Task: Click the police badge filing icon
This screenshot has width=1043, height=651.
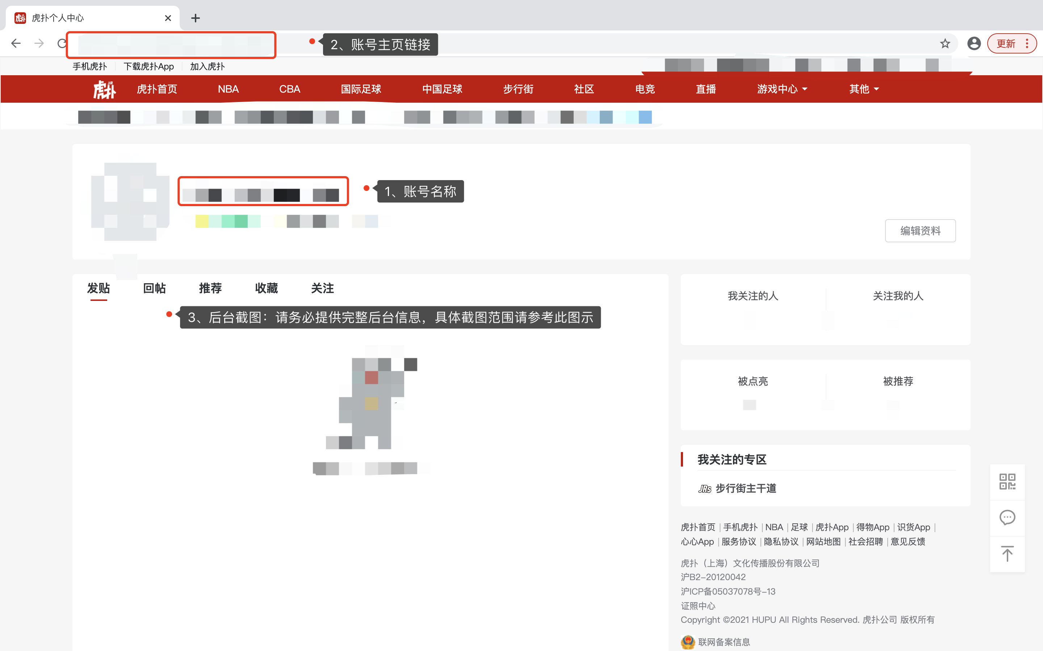Action: (688, 642)
